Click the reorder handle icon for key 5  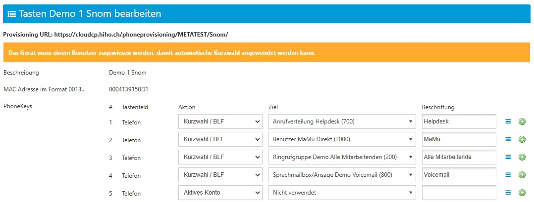508,193
